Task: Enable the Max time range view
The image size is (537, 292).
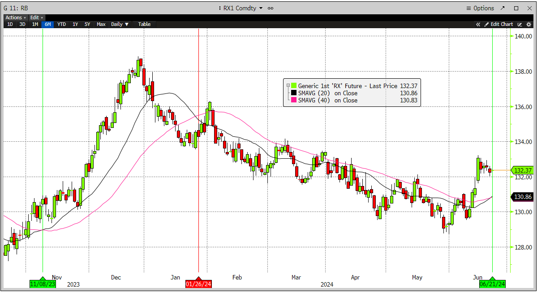Action: 101,24
